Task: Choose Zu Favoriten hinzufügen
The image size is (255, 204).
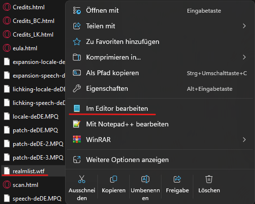Action: 160,41
